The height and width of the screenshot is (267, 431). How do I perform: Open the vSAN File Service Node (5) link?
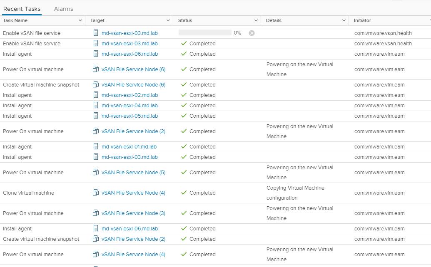click(x=133, y=173)
